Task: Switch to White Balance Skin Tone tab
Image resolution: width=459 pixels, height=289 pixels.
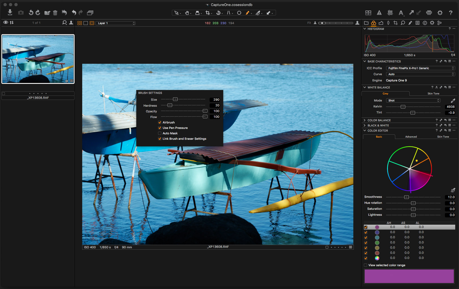Action: [x=433, y=94]
